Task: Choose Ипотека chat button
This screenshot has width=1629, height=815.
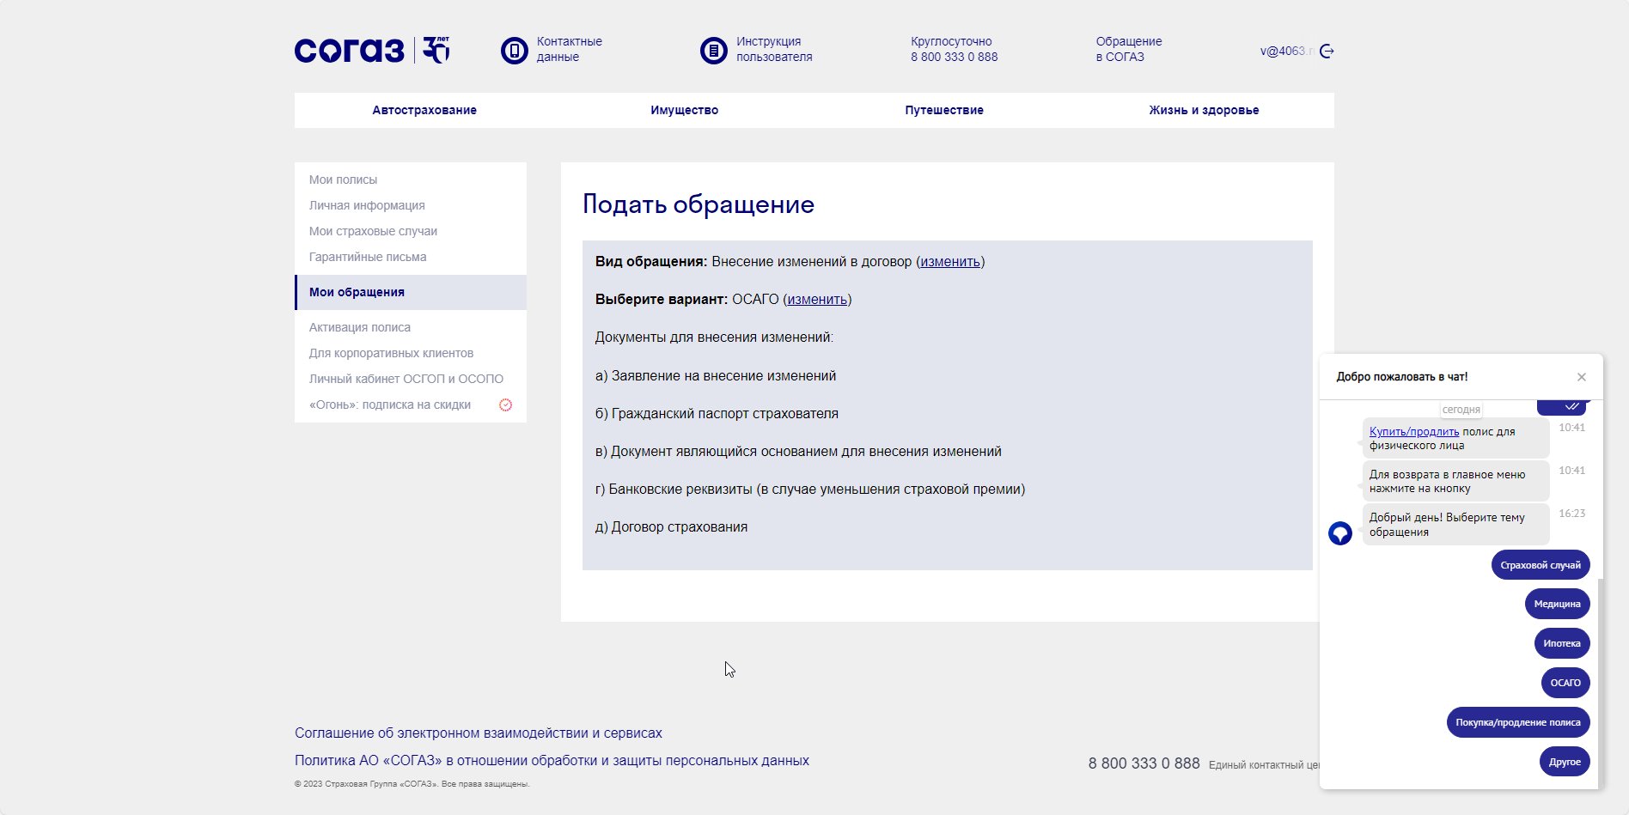Action: coord(1562,643)
